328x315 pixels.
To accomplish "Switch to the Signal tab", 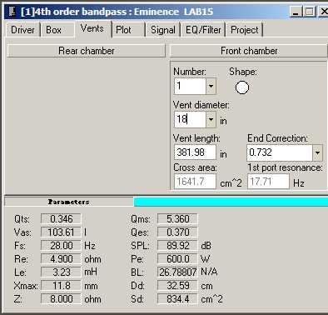I will 163,30.
